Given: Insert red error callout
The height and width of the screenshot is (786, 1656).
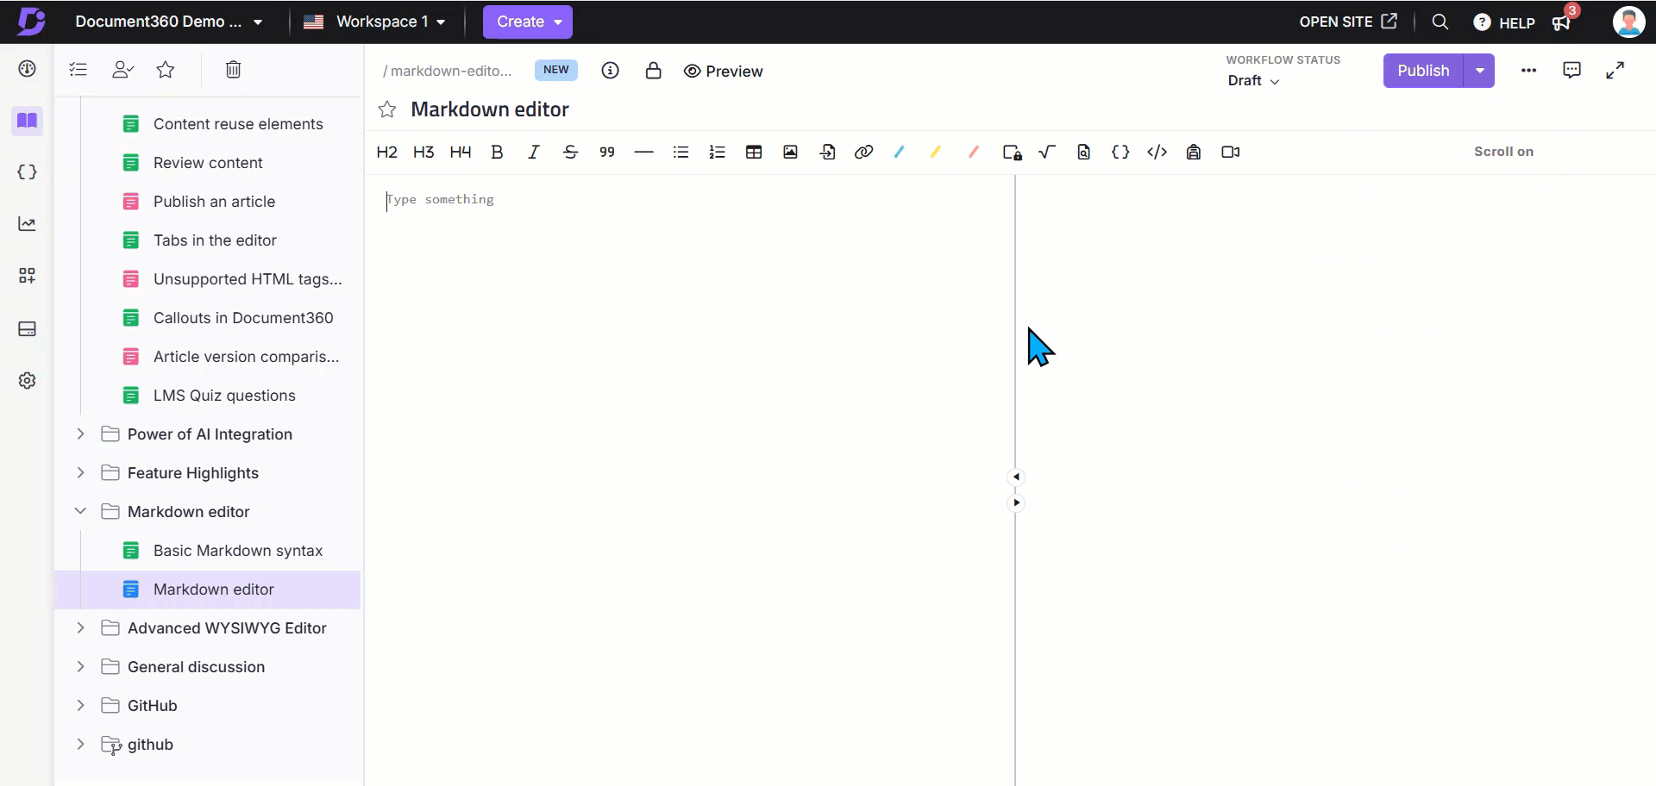Looking at the screenshot, I should click(x=974, y=152).
